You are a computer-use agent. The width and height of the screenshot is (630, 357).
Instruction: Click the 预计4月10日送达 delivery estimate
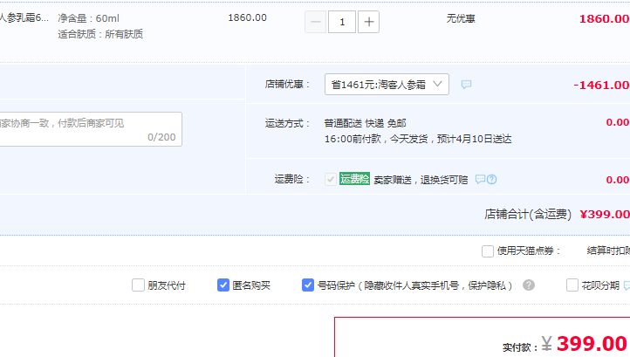point(474,139)
